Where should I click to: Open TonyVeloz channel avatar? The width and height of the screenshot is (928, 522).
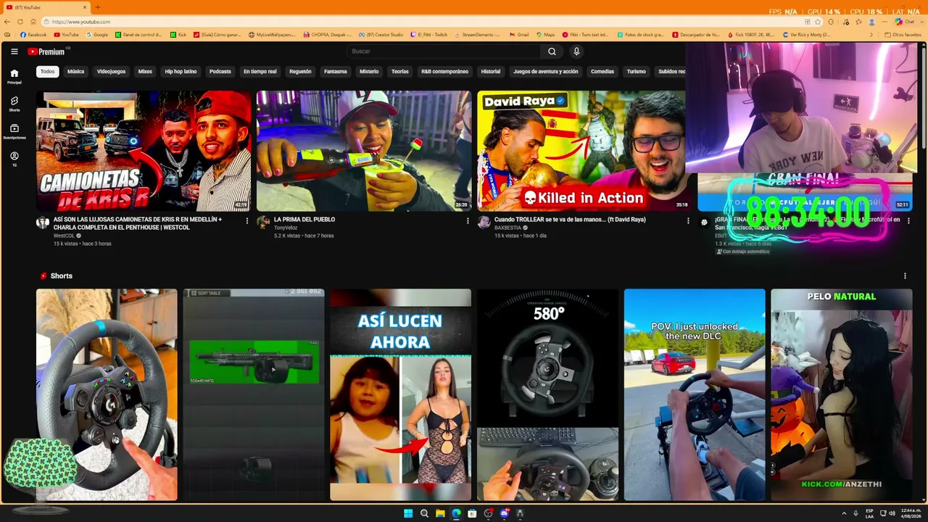tap(263, 223)
